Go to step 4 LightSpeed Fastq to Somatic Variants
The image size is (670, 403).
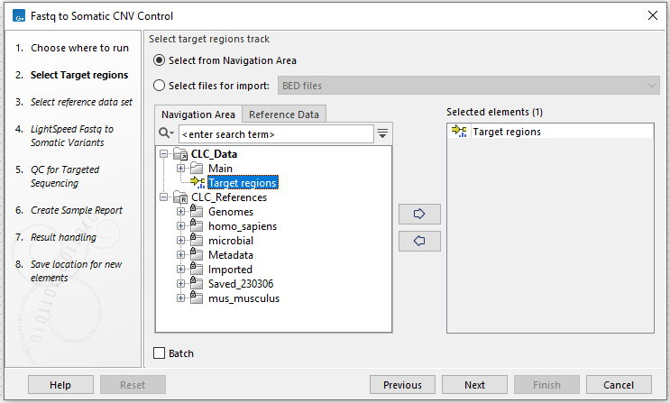(71, 136)
